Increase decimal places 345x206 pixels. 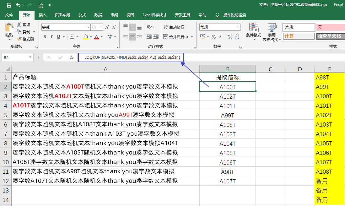pyautogui.click(x=230, y=37)
